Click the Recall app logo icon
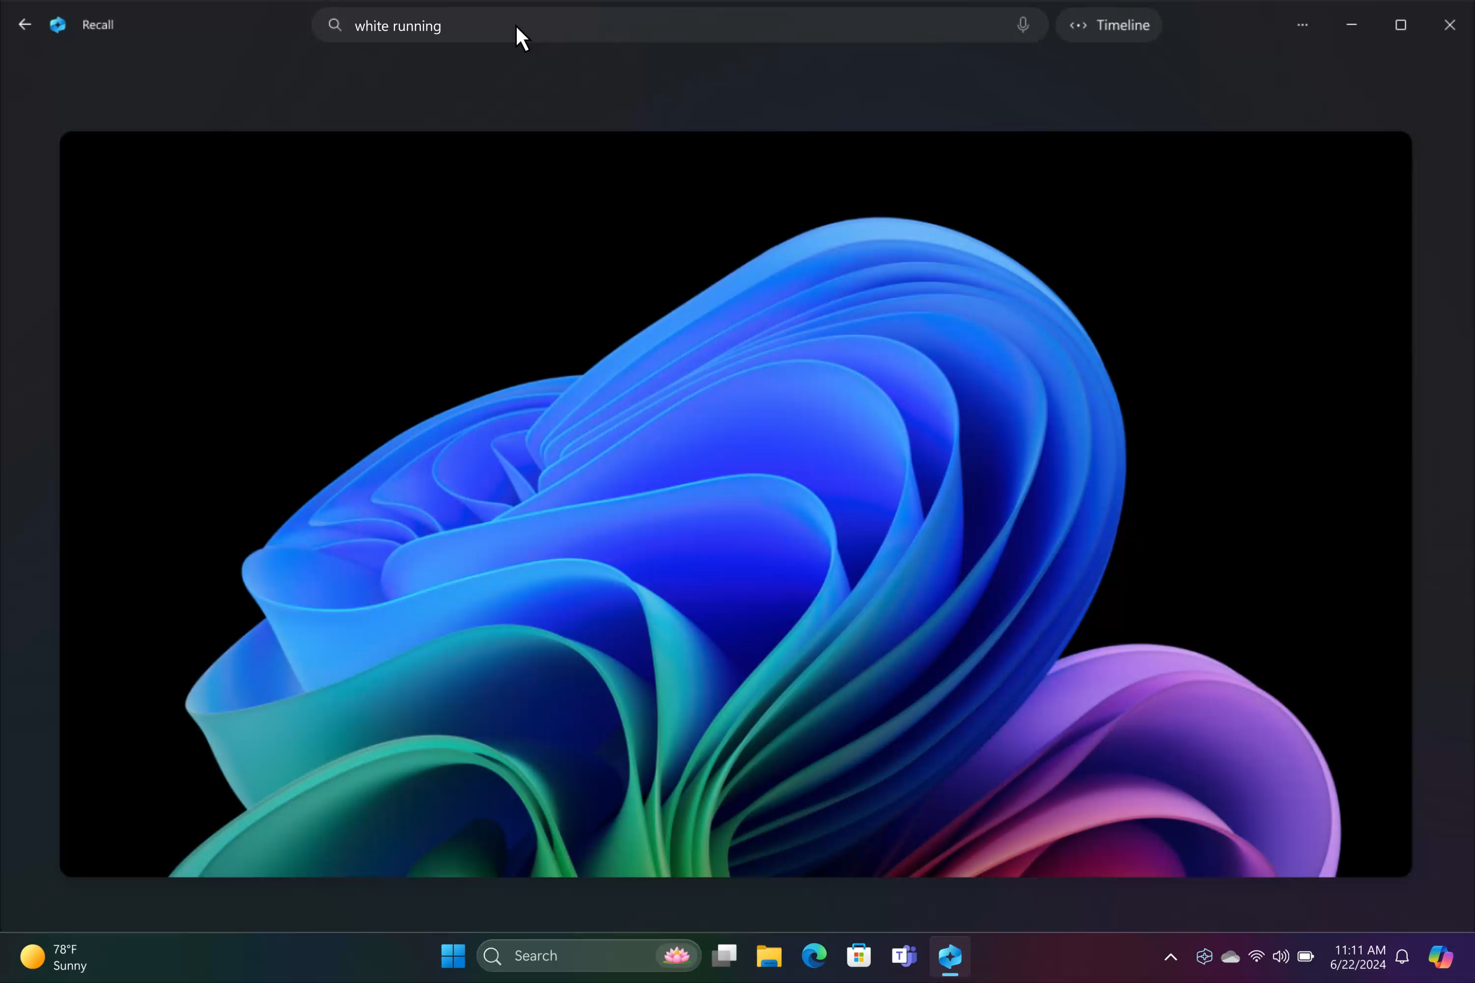 point(58,25)
